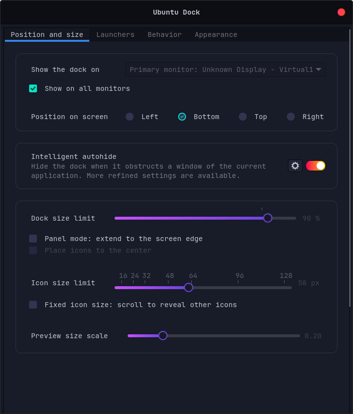Expand the Primary monitor display chooser
Image resolution: width=353 pixels, height=414 pixels.
click(225, 69)
